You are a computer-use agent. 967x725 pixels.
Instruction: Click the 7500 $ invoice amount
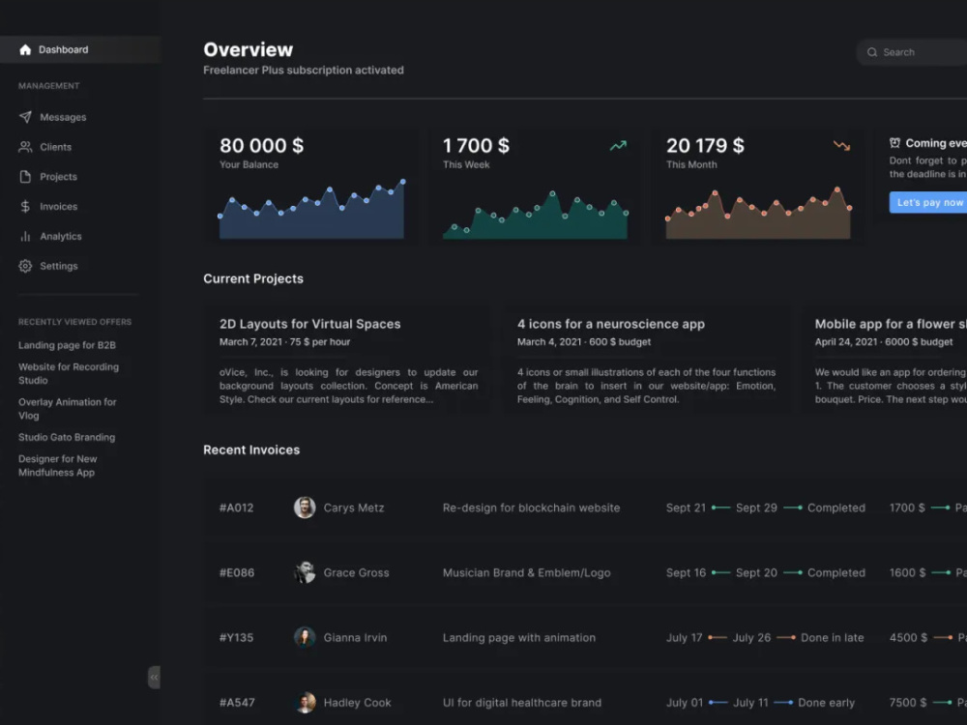(908, 703)
